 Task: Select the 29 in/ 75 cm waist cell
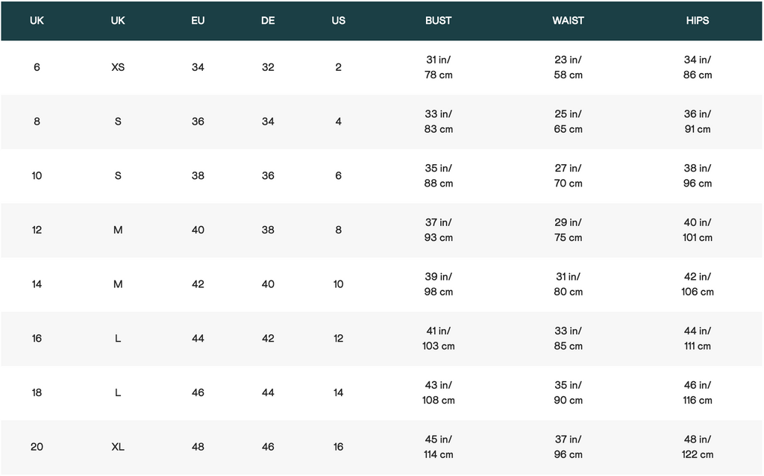click(568, 230)
